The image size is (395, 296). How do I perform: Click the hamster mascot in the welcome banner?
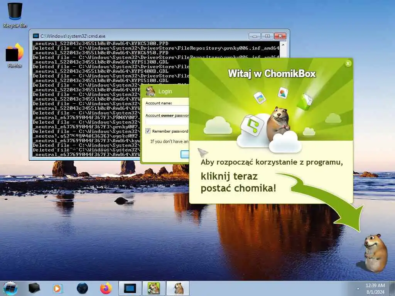[279, 123]
